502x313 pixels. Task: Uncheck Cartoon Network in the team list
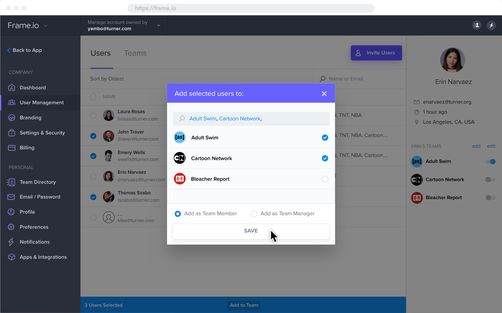pyautogui.click(x=325, y=158)
